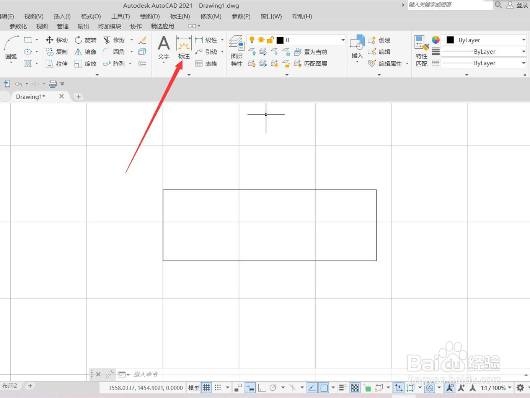Screen dimensions: 530x398
Task: Click the Stretch (拉伸) tool
Action: (x=57, y=64)
